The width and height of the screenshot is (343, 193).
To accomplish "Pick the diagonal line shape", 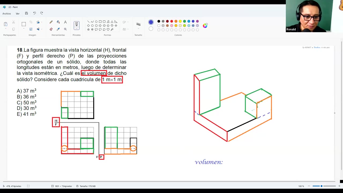I will (88, 22).
